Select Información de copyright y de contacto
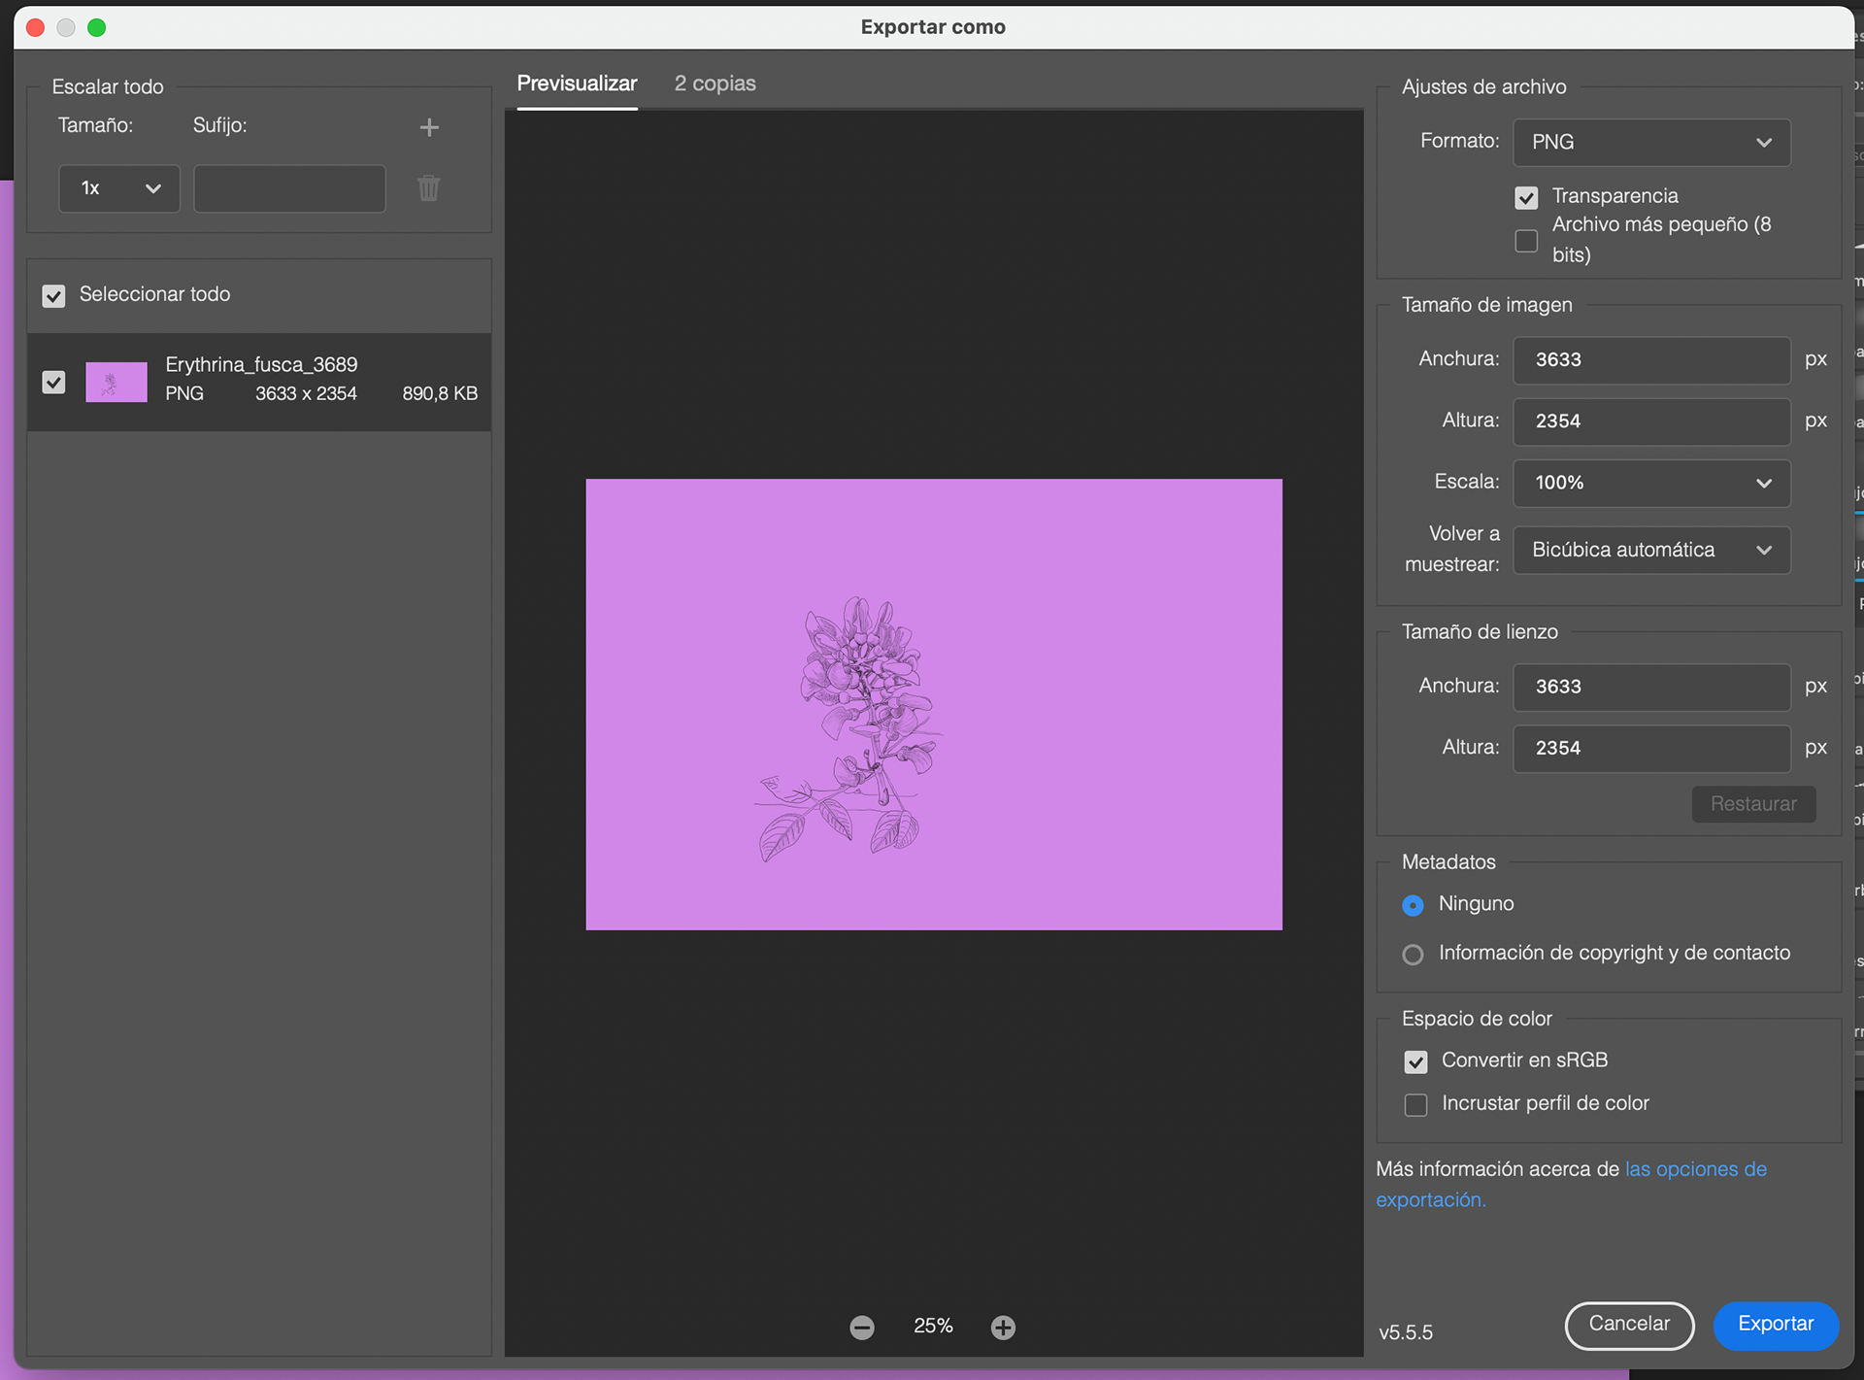 click(x=1413, y=955)
